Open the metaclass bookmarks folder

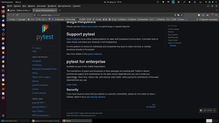143,19
